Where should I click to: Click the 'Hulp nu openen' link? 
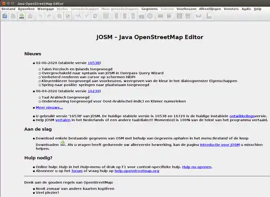pyautogui.click(x=197, y=167)
